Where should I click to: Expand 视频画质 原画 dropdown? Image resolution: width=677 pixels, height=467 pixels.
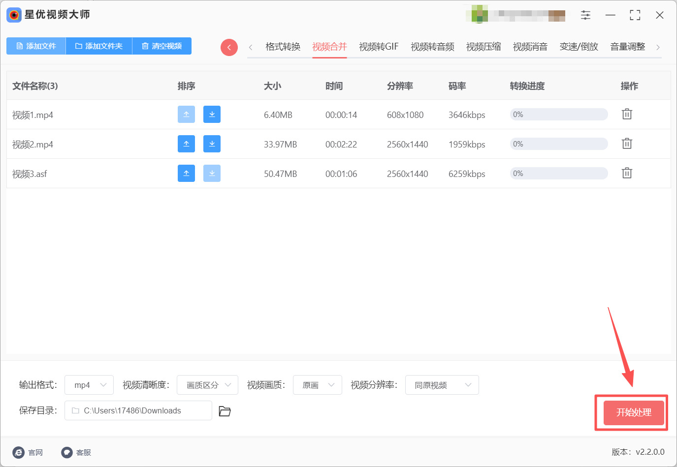pyautogui.click(x=318, y=385)
